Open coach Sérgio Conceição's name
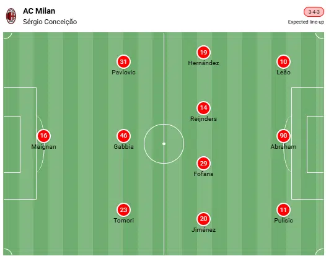The height and width of the screenshot is (256, 326). click(x=50, y=22)
